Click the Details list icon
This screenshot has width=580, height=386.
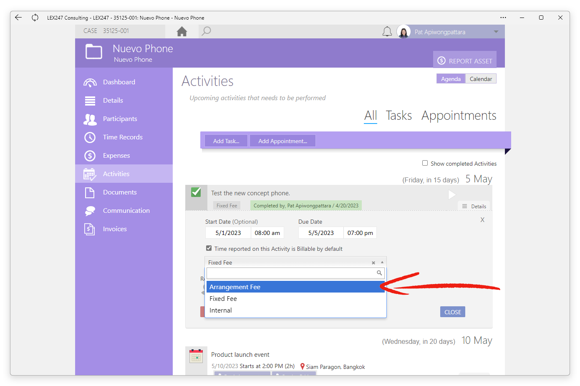coord(90,101)
